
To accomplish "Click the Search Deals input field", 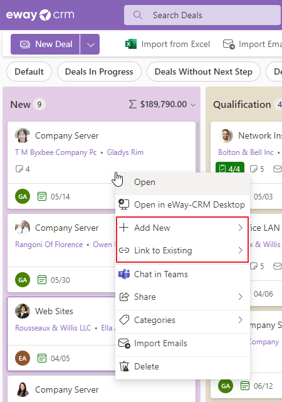I will click(x=202, y=15).
